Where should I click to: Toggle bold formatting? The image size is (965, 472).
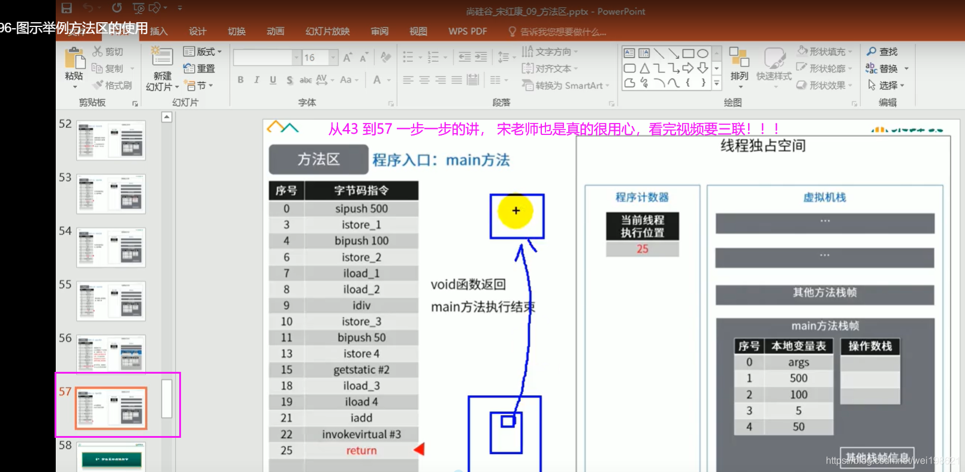pyautogui.click(x=240, y=80)
